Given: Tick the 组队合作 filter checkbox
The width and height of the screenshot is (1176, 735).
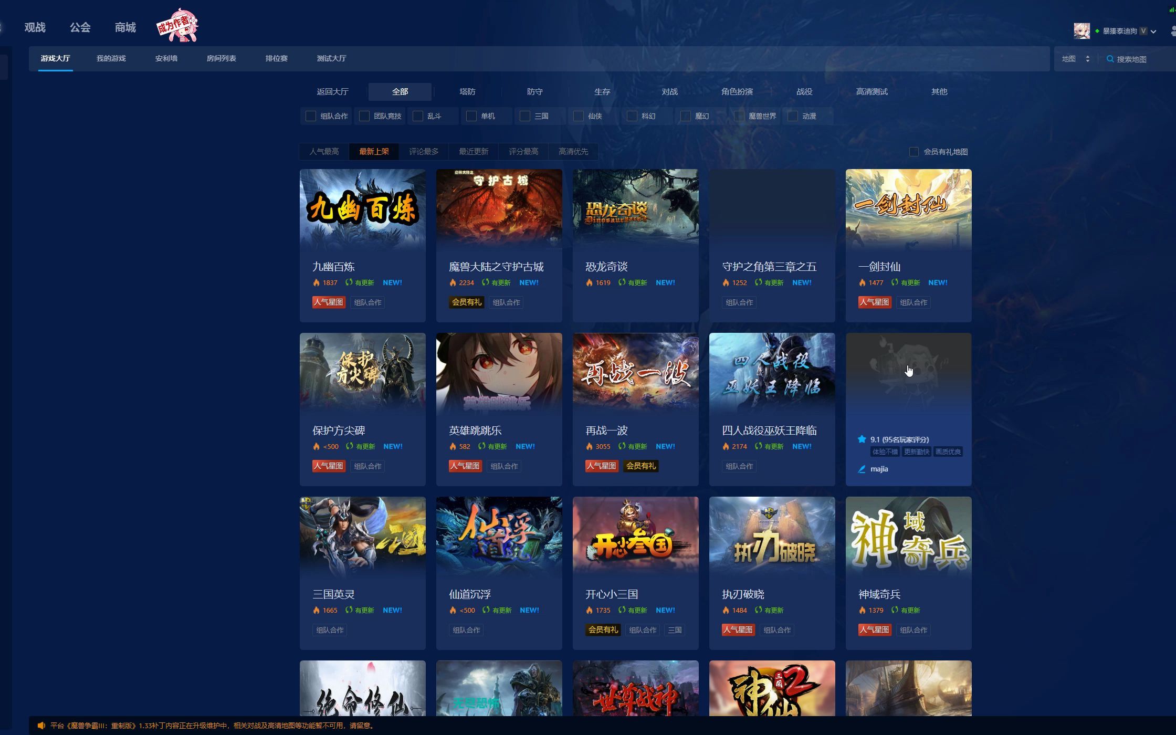Looking at the screenshot, I should click(x=311, y=116).
